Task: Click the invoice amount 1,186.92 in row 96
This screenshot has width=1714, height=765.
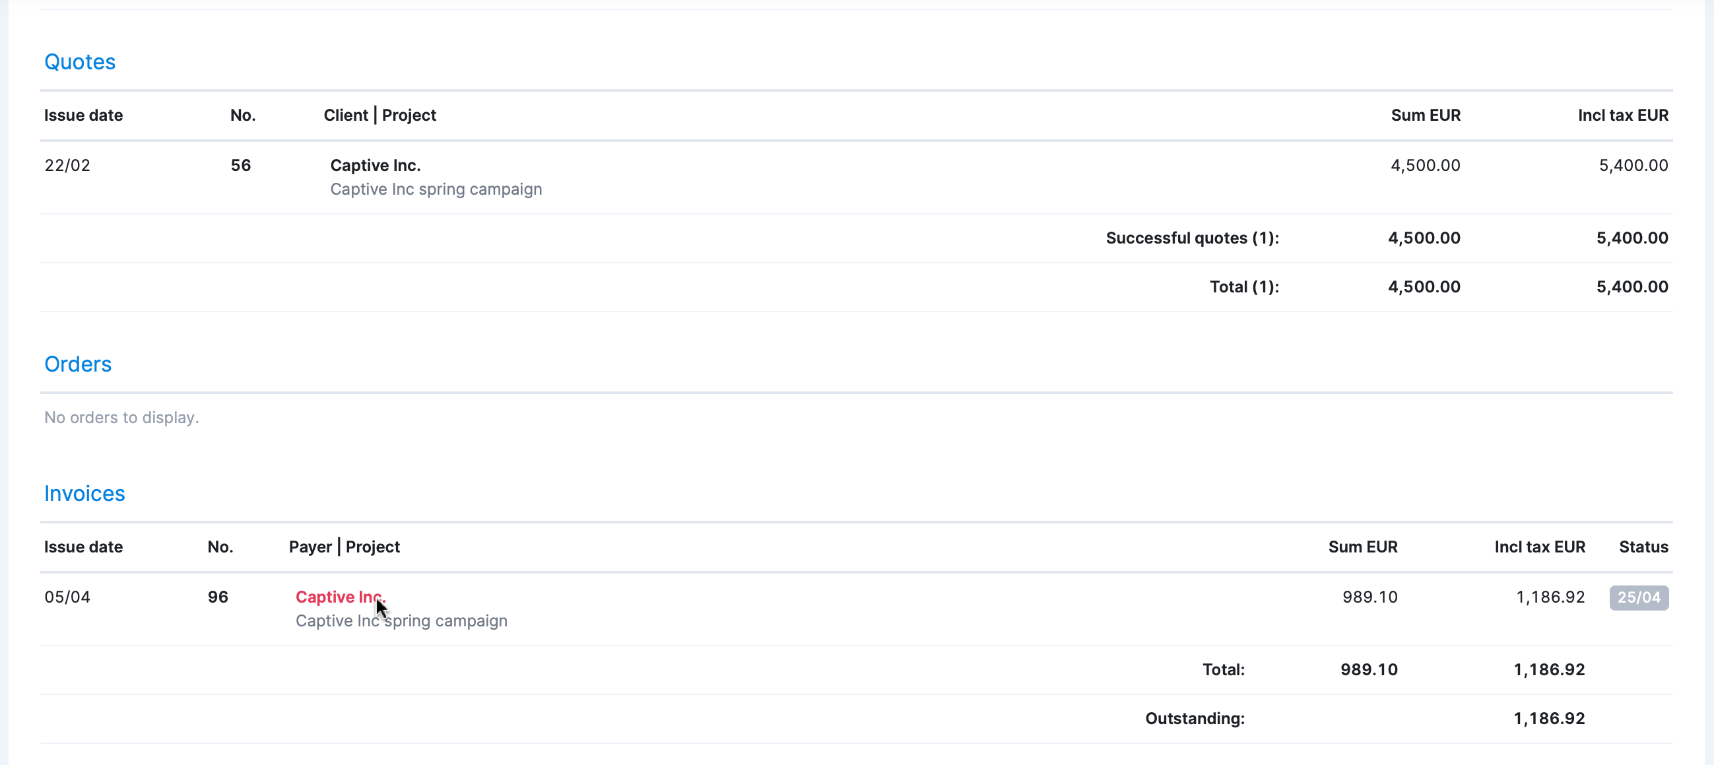Action: [x=1550, y=597]
